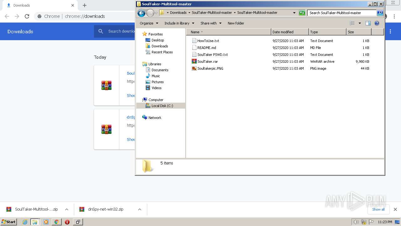This screenshot has width=401, height=226.
Task: Open the Share with menu
Action: click(211, 23)
